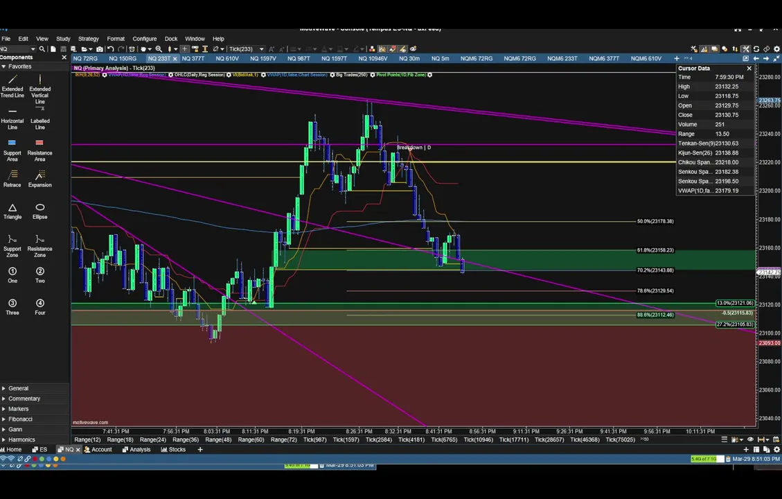Add a new chart tab with plus
This screenshot has height=499, width=782.
coord(677,58)
